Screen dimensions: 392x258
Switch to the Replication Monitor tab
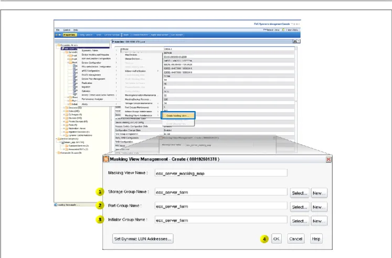[x=160, y=35]
